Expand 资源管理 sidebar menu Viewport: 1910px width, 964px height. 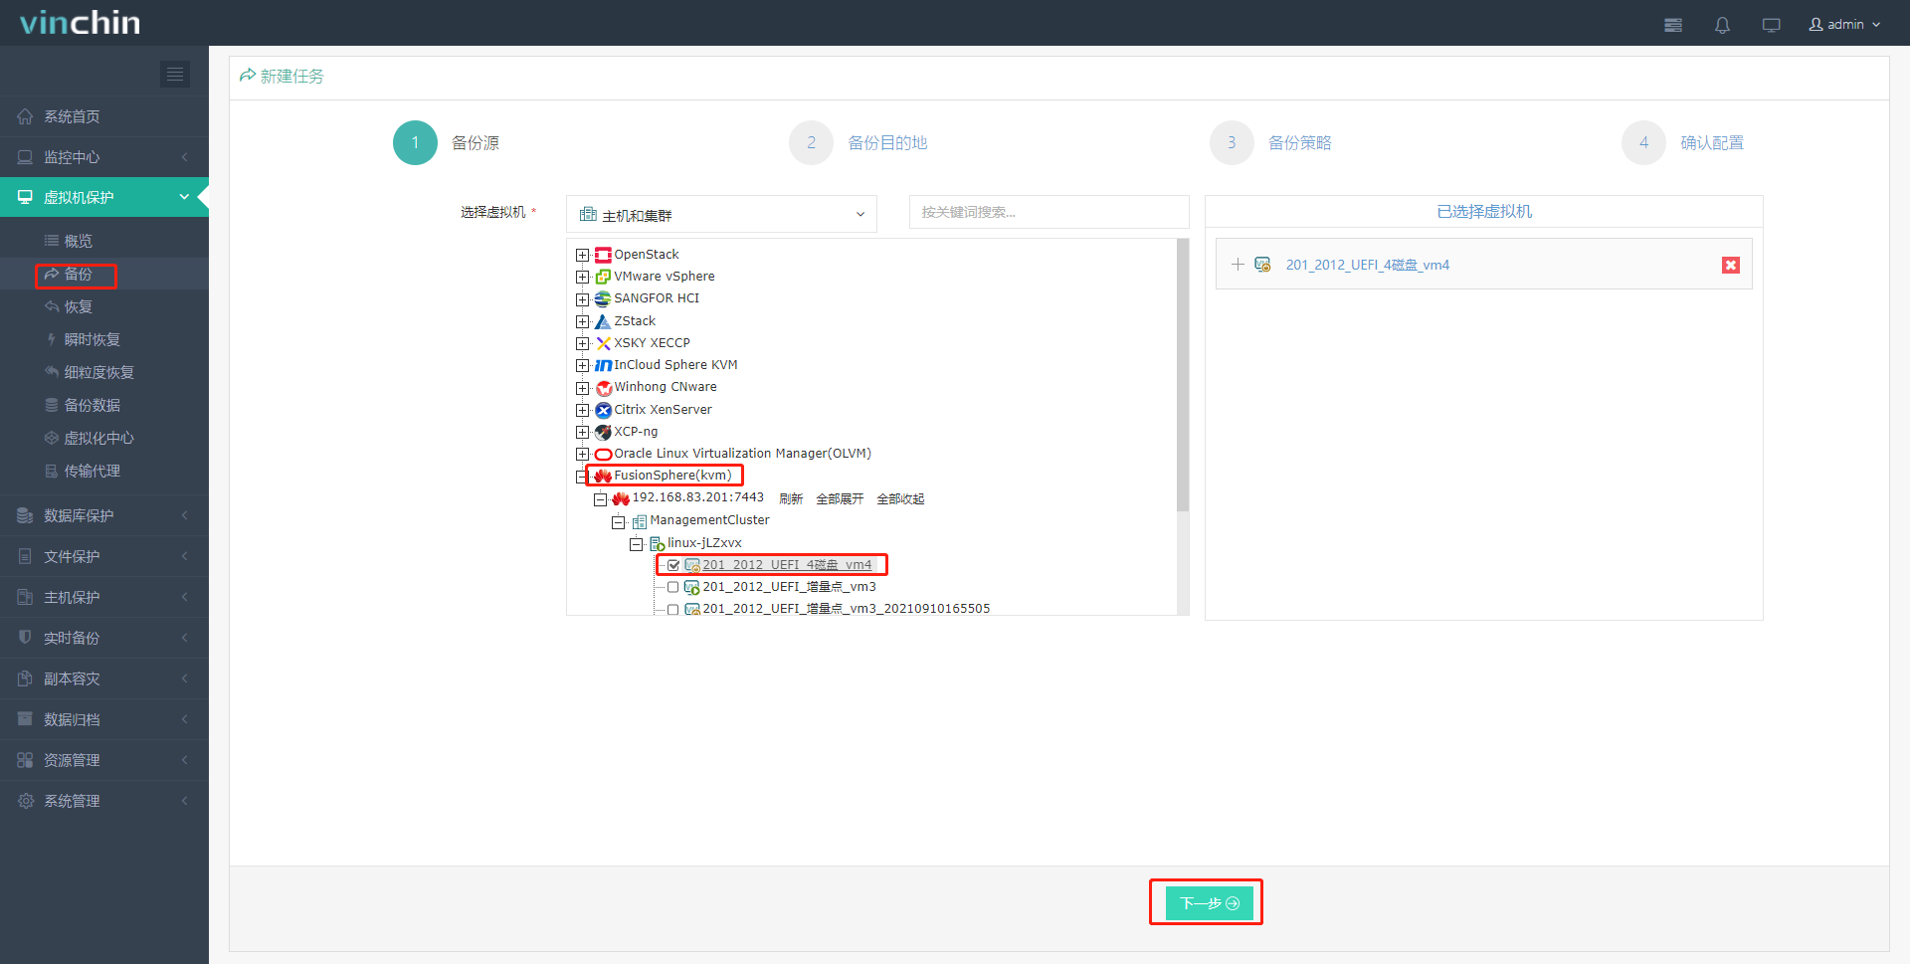click(x=104, y=760)
